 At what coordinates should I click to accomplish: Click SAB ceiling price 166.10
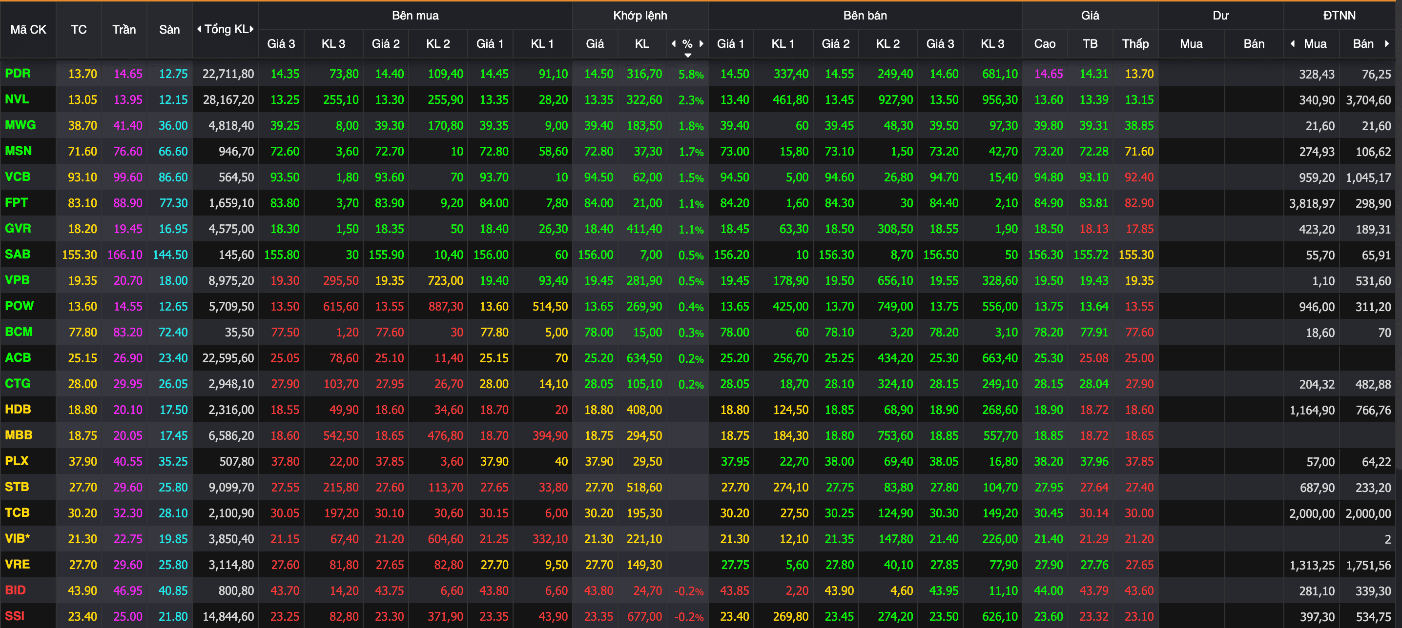tap(124, 255)
